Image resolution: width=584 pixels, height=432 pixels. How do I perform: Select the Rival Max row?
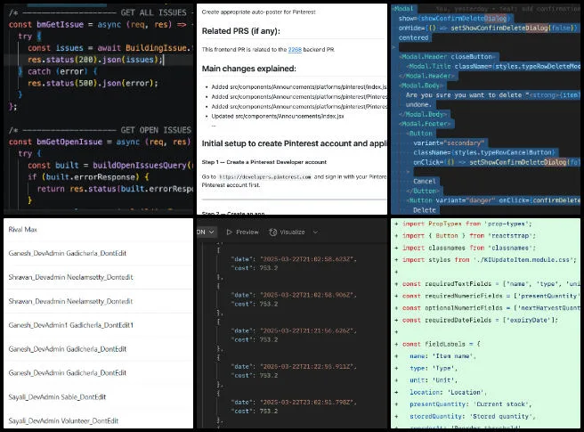pyautogui.click(x=98, y=230)
